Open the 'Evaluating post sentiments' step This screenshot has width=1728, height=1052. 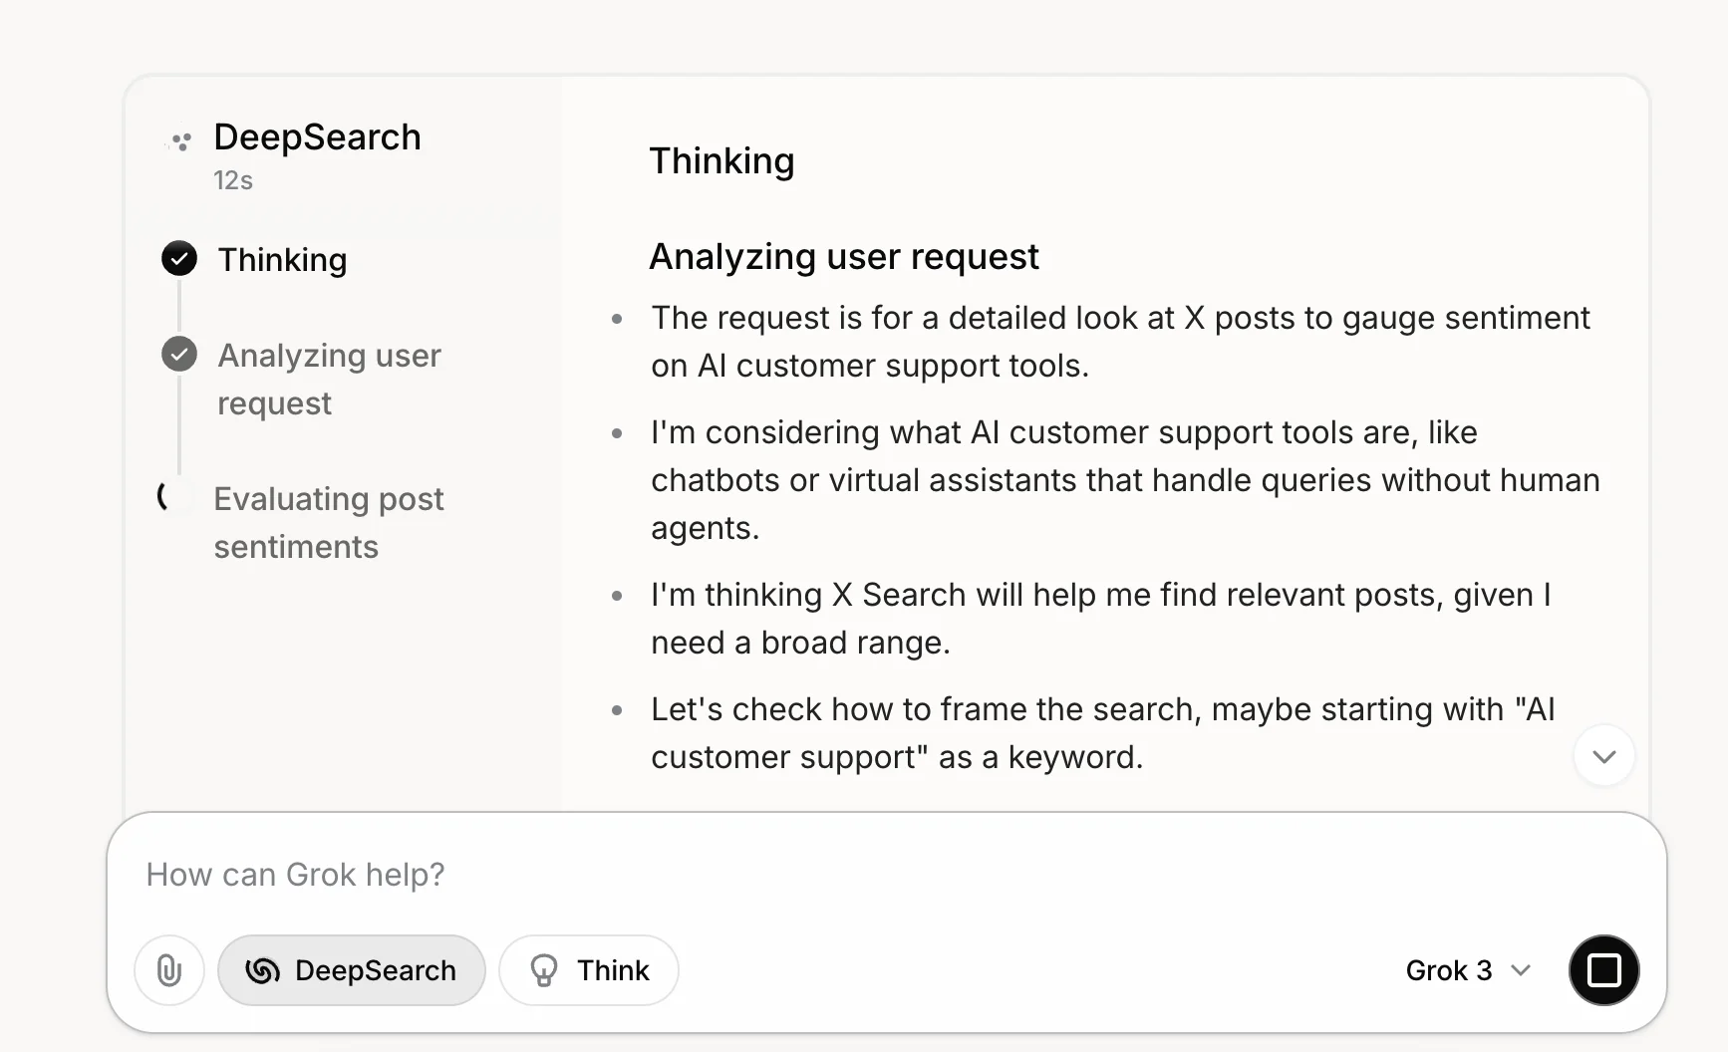pyautogui.click(x=329, y=523)
